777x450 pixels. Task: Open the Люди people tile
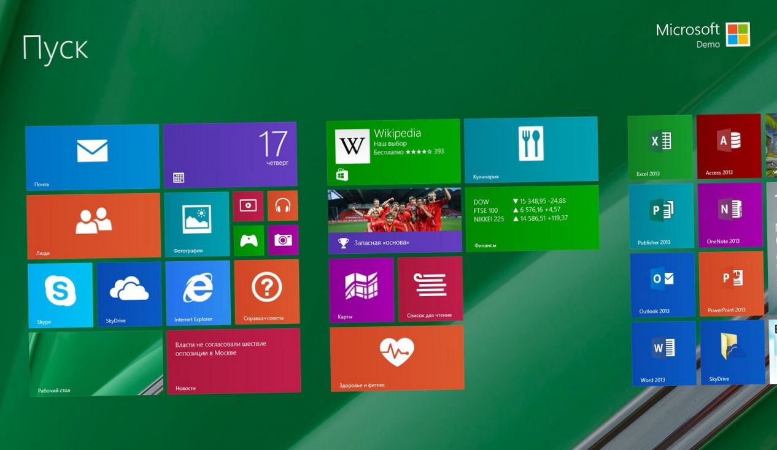93,226
